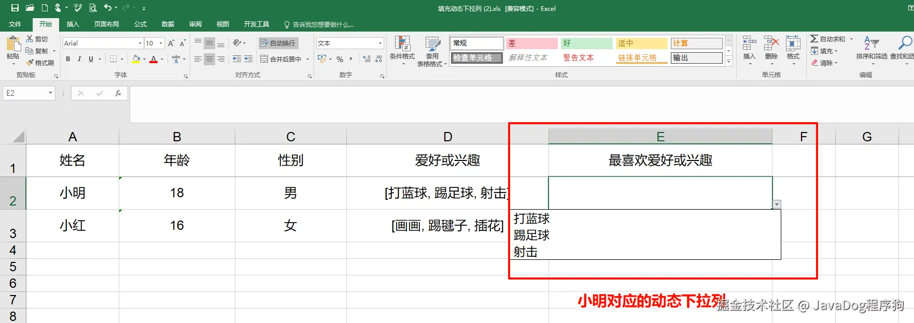
Task: Toggle center horizontal alignment
Action: 209,60
